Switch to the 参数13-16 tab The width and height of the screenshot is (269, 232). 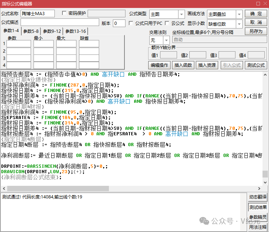(x=76, y=31)
